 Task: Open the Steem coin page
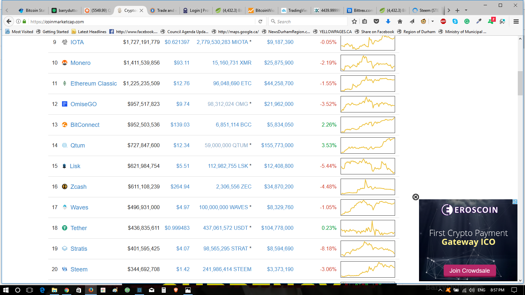click(79, 269)
